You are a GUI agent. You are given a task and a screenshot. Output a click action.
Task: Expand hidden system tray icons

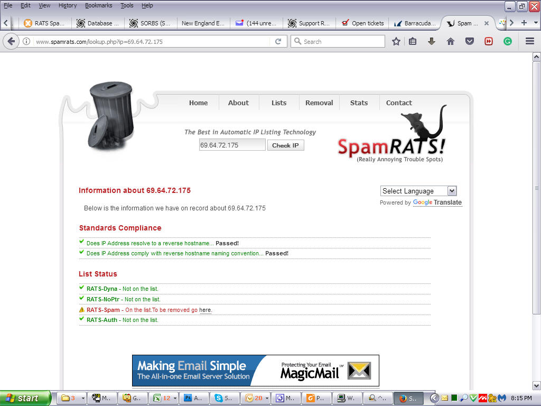434,399
